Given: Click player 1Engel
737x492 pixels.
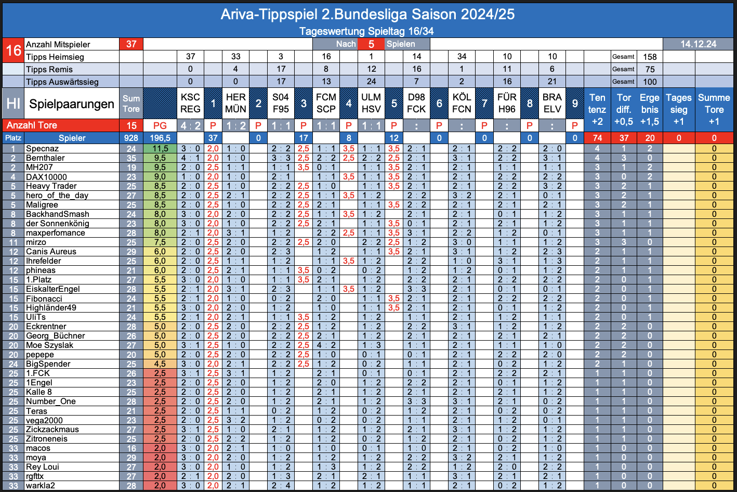Looking at the screenshot, I should pos(72,383).
